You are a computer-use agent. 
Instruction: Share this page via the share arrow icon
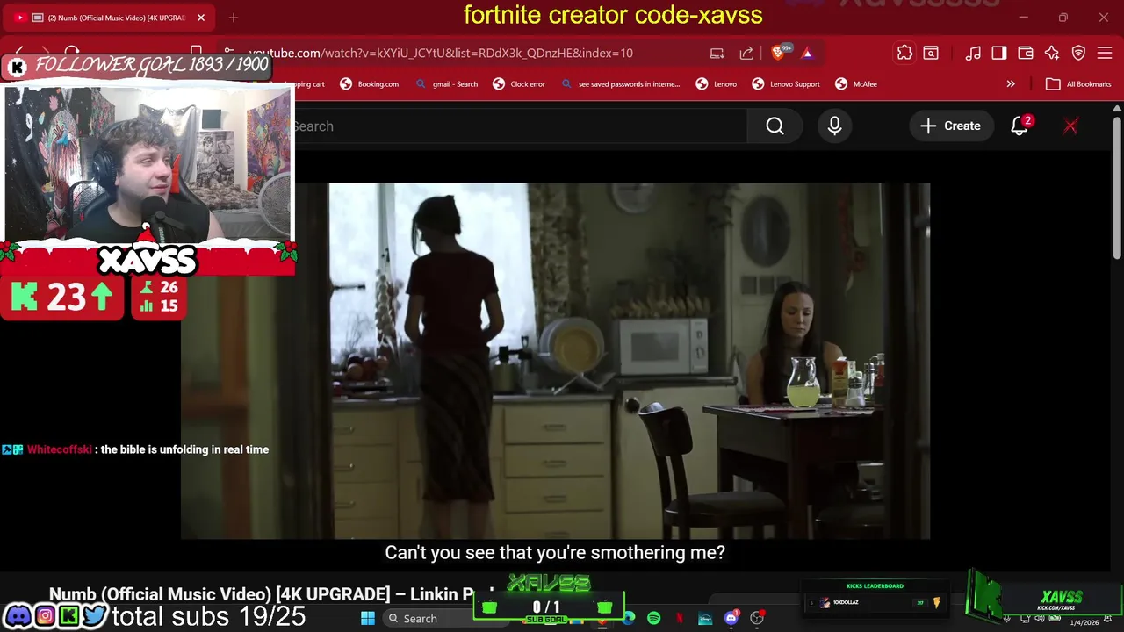click(746, 54)
